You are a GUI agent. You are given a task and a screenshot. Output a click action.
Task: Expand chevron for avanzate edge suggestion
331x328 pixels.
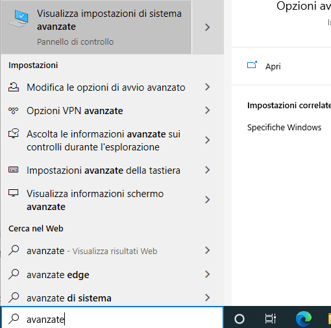[x=208, y=274]
